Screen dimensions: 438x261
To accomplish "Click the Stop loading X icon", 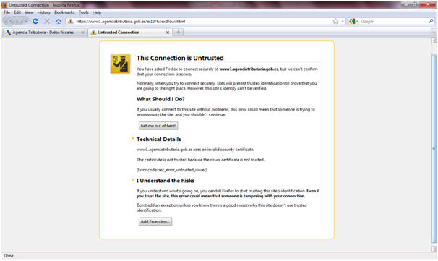I will pyautogui.click(x=47, y=21).
